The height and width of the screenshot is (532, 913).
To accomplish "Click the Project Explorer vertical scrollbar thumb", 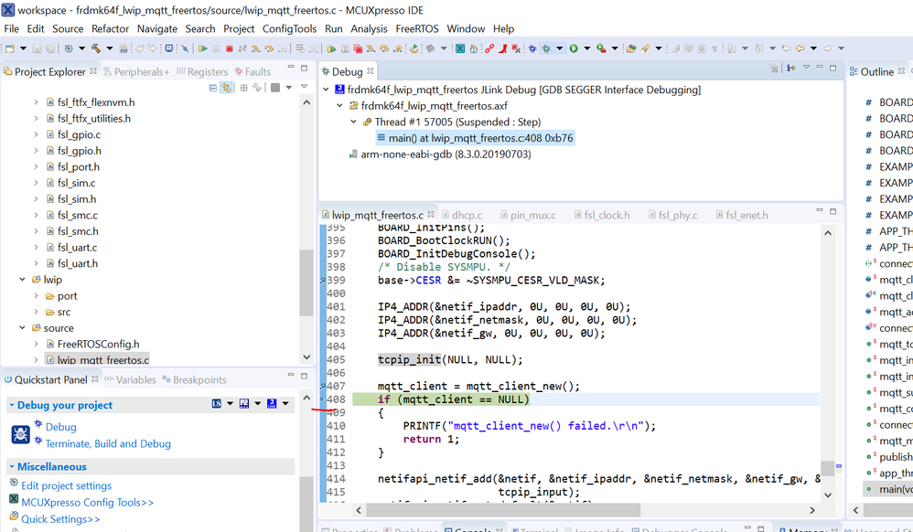I will point(306,282).
